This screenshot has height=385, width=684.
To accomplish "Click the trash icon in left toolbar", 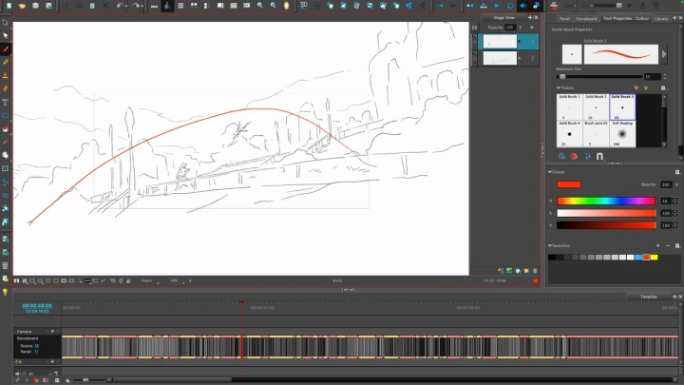I will (6, 265).
